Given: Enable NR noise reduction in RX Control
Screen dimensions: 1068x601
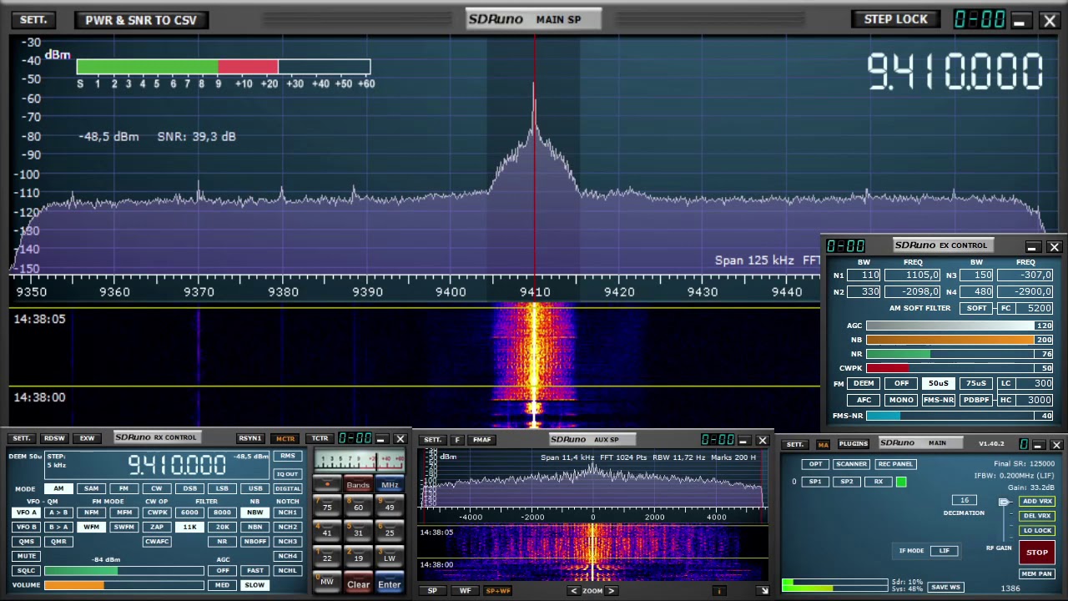Looking at the screenshot, I should 222,541.
